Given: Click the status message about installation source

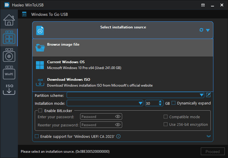Looking at the screenshot, I should [65, 152].
